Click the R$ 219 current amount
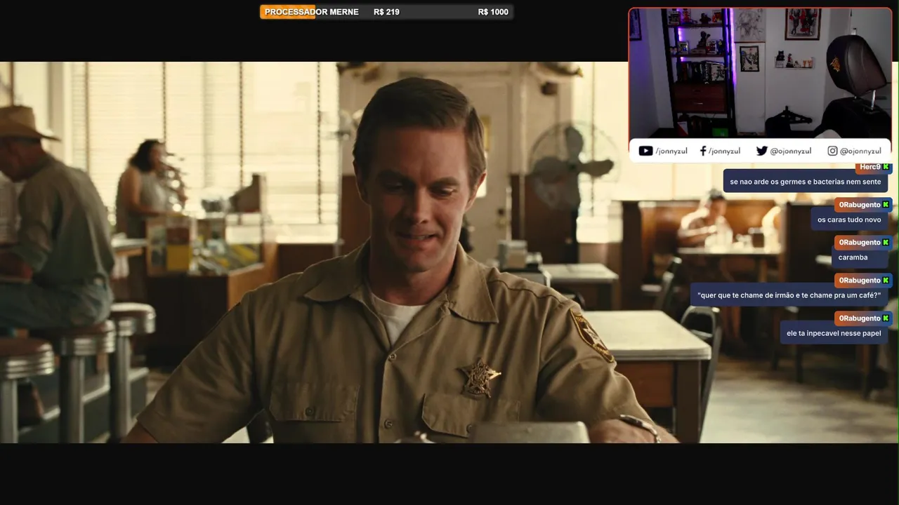899x505 pixels. pos(386,12)
